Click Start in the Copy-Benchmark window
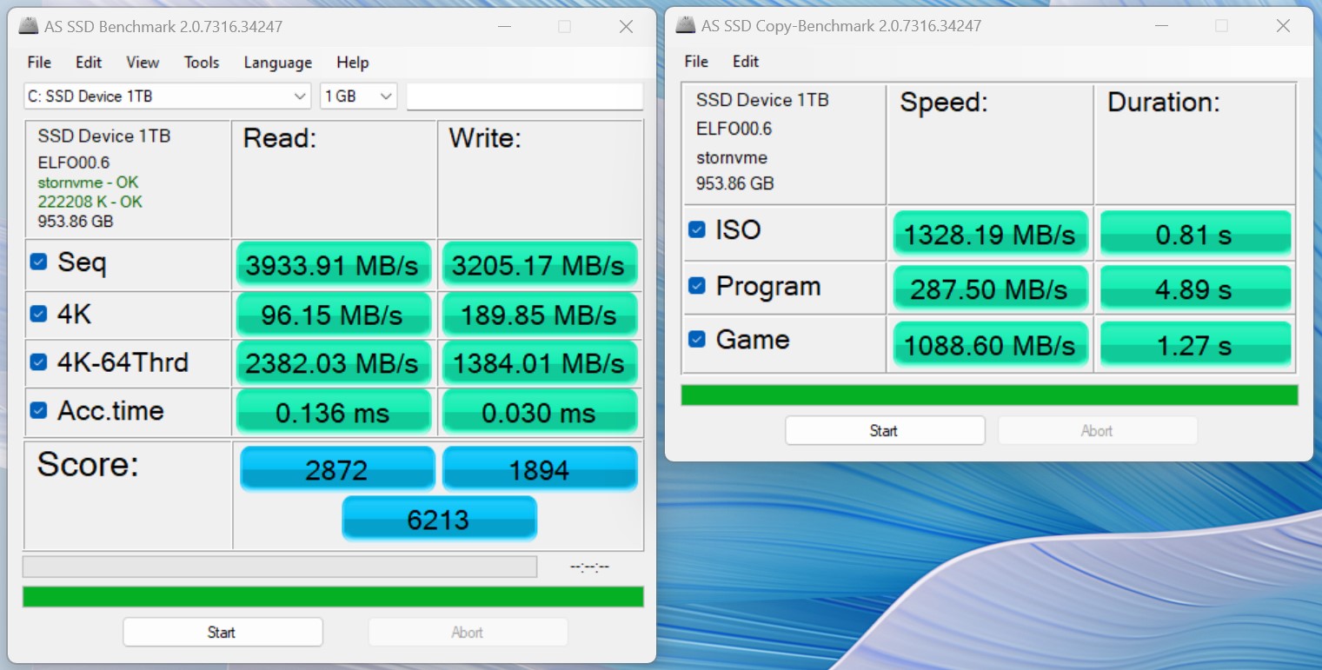Image resolution: width=1322 pixels, height=670 pixels. 885,430
